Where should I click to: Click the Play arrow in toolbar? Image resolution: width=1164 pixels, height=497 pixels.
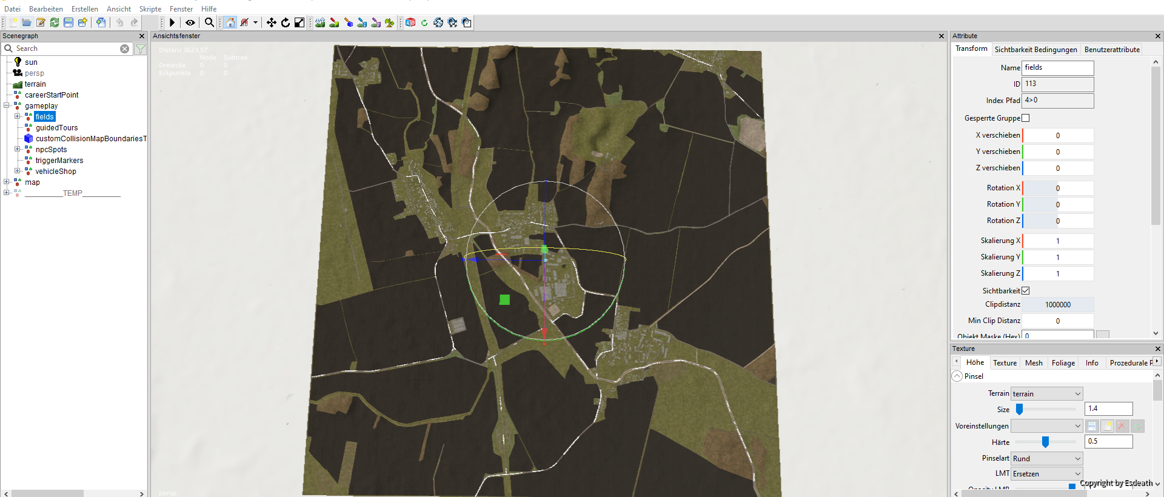[x=172, y=22]
